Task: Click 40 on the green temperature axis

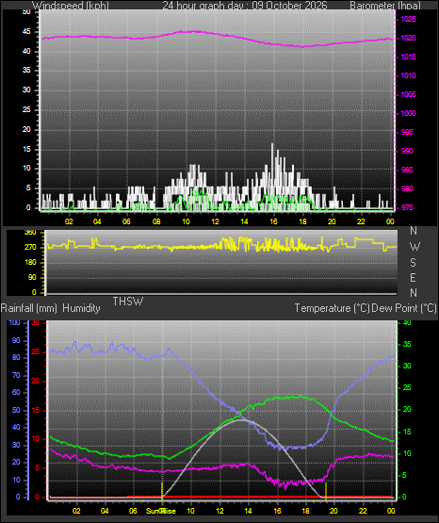Action: pos(407,323)
